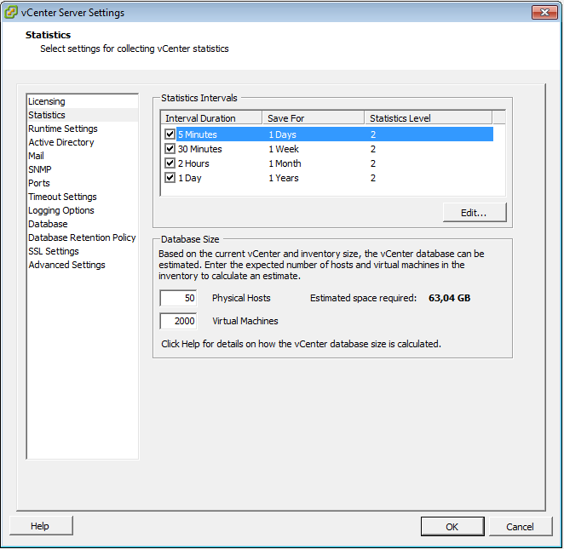This screenshot has height=549, width=564.
Task: Click the Interval Duration column header
Action: pos(211,118)
